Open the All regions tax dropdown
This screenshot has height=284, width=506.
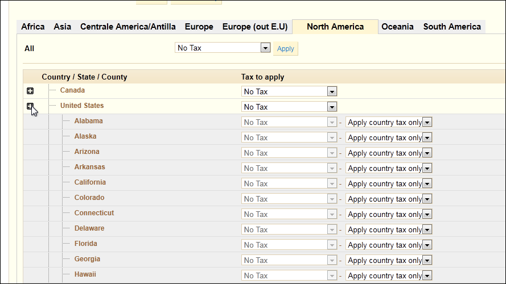[x=223, y=48]
